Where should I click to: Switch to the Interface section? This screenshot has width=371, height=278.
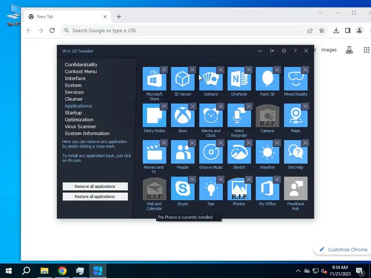(x=75, y=78)
